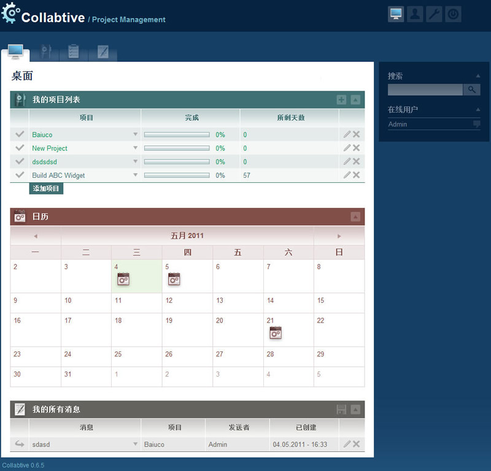
Task: Open administration wrench icon in header
Action: tap(434, 14)
